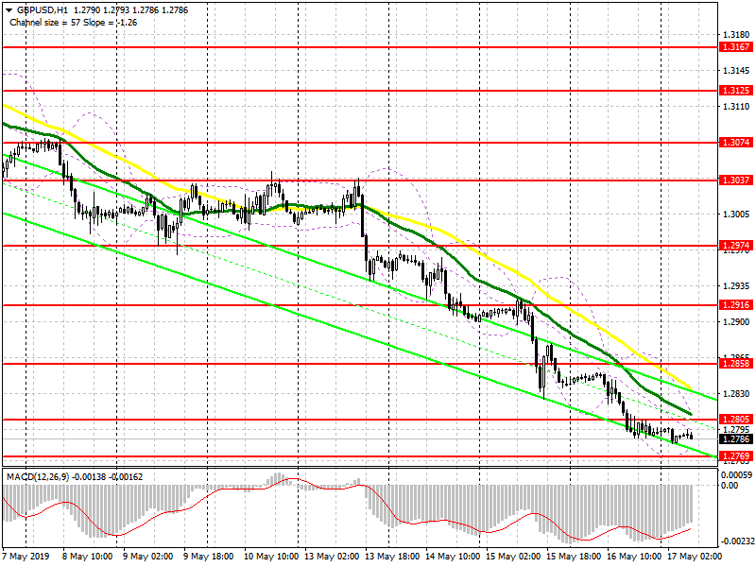The height and width of the screenshot is (567, 756).
Task: Select the 1.3125 red price level label
Action: 736,90
